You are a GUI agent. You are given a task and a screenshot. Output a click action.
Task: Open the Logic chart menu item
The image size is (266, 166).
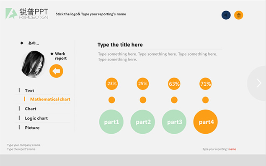[x=36, y=118]
